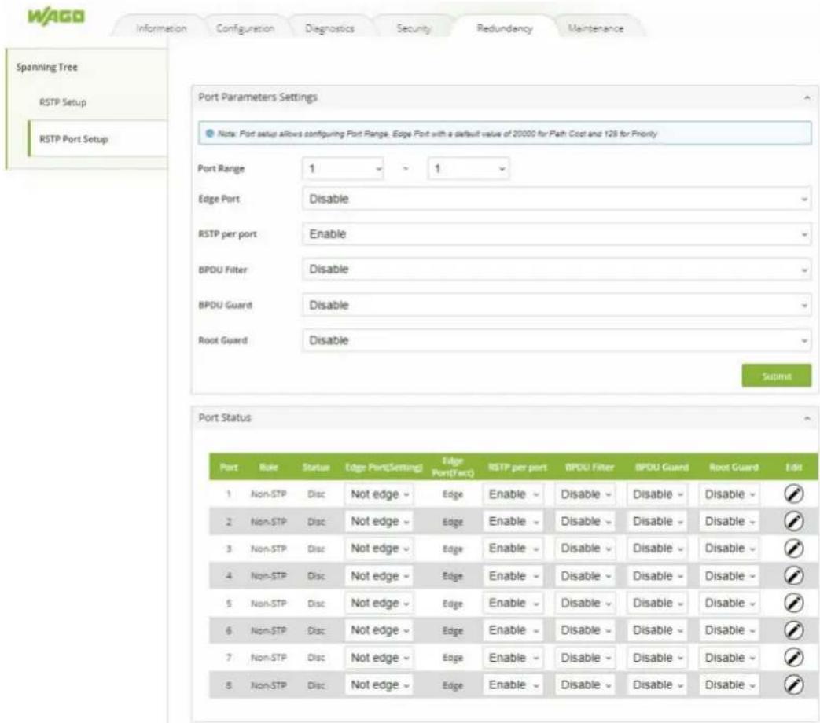Click the edit pencil icon for port 4
820x723 pixels.
coord(793,575)
